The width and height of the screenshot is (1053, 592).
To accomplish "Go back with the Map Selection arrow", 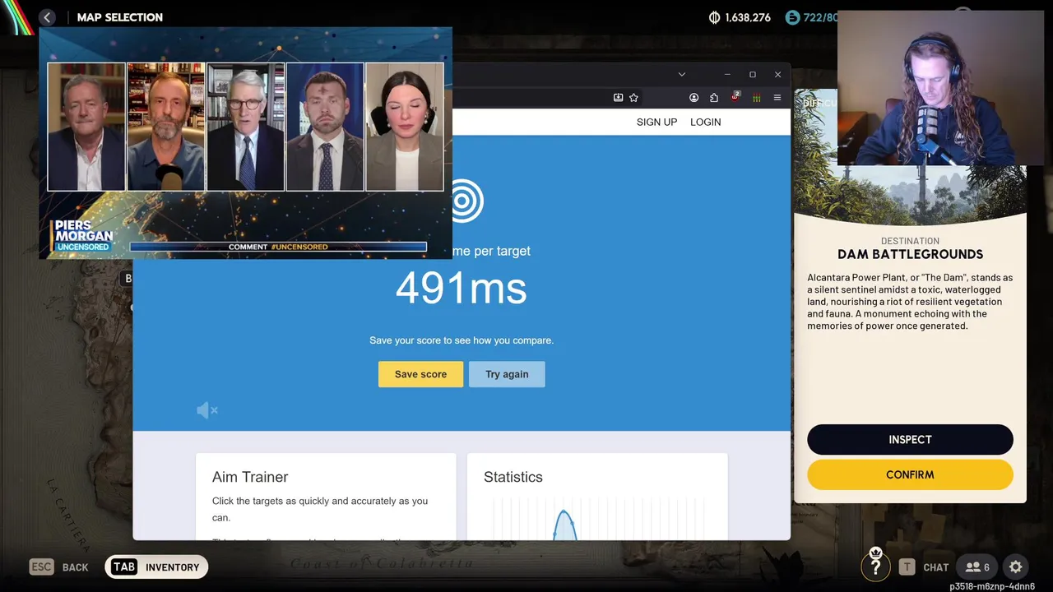I will pyautogui.click(x=47, y=17).
